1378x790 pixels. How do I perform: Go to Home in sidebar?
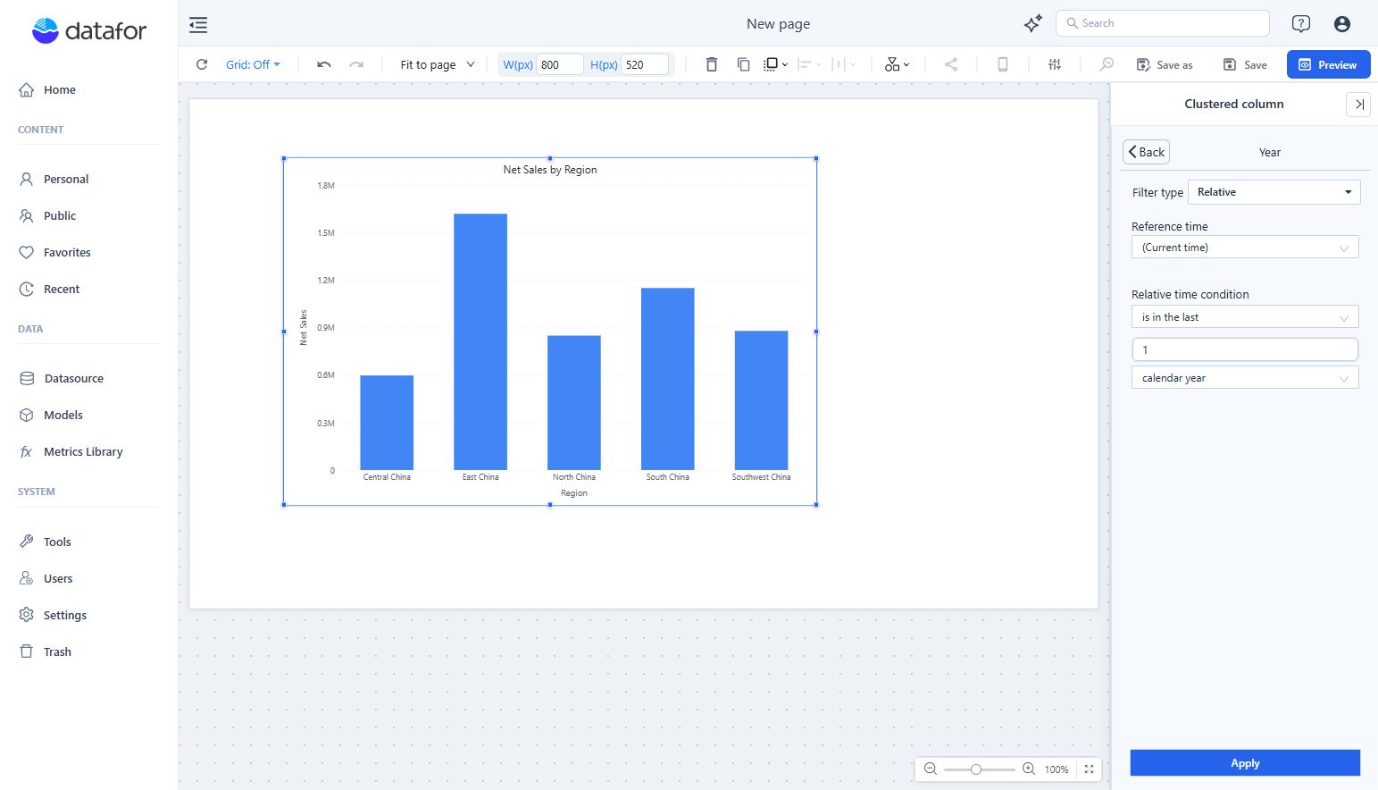coord(48,89)
